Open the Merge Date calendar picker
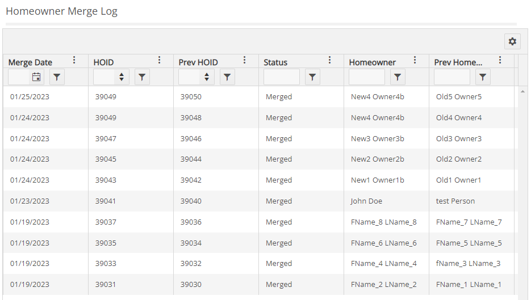The width and height of the screenshot is (531, 300). tap(36, 77)
